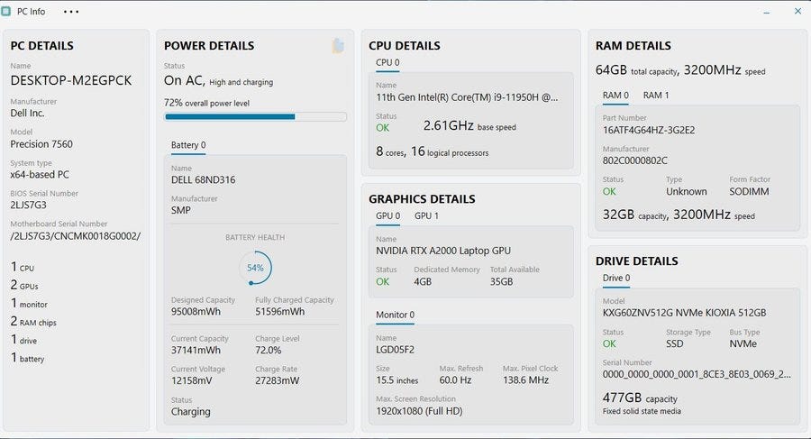Select the Battery 0 tab

(188, 145)
